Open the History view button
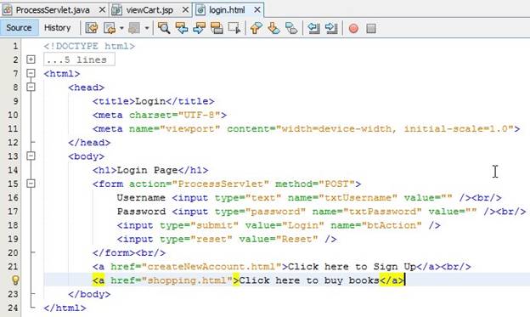This screenshot has height=317, width=530. (57, 28)
